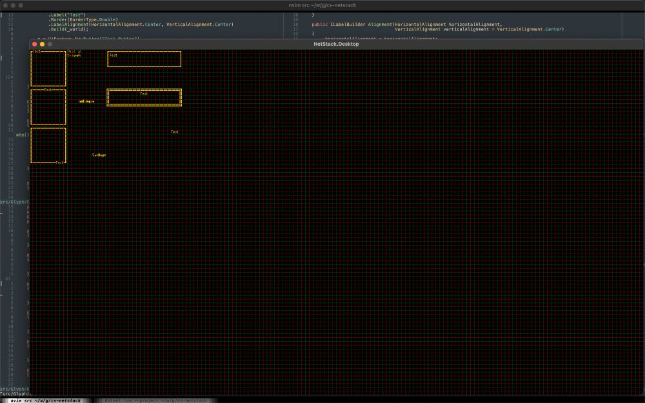The width and height of the screenshot is (645, 403).
Task: Close the nvim terminal window
Action: tap(5, 5)
